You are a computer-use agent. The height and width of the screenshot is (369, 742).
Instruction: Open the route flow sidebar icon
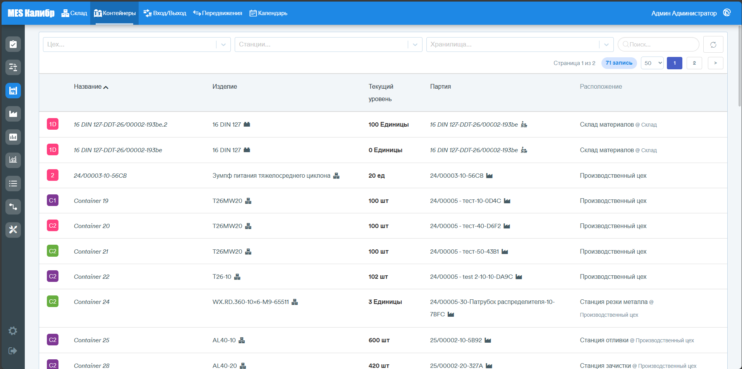[x=13, y=207]
